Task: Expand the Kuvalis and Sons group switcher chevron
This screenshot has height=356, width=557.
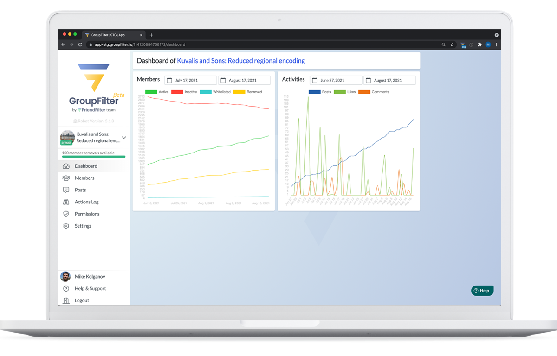Action: [x=124, y=137]
